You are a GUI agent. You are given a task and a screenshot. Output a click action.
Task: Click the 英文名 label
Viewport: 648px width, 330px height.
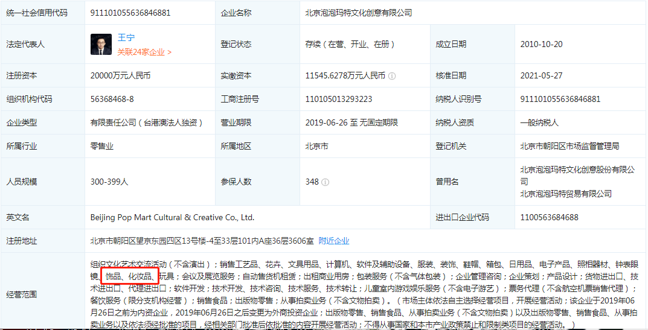click(x=18, y=218)
